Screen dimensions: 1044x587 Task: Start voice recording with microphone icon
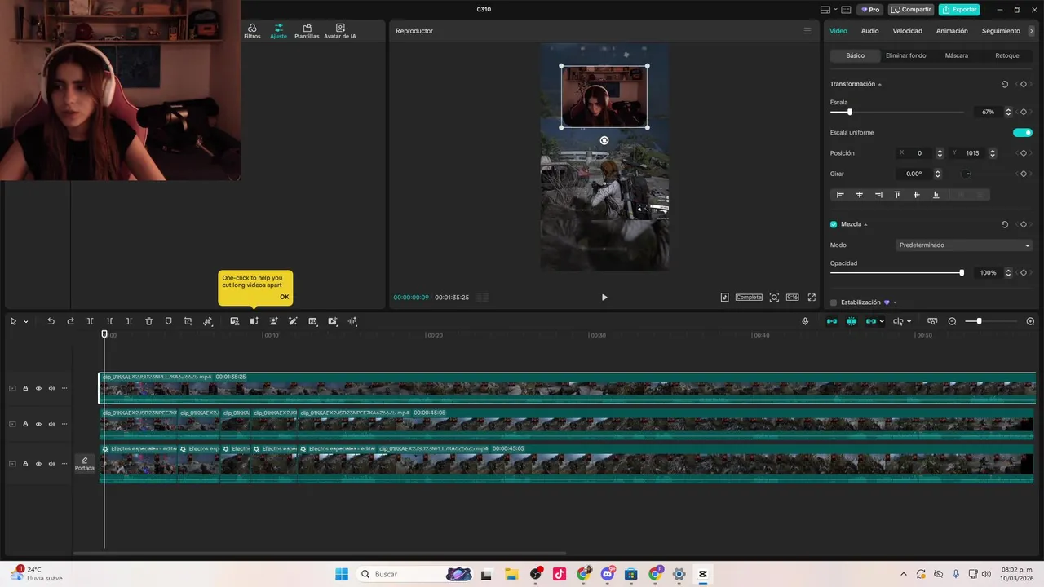(805, 321)
